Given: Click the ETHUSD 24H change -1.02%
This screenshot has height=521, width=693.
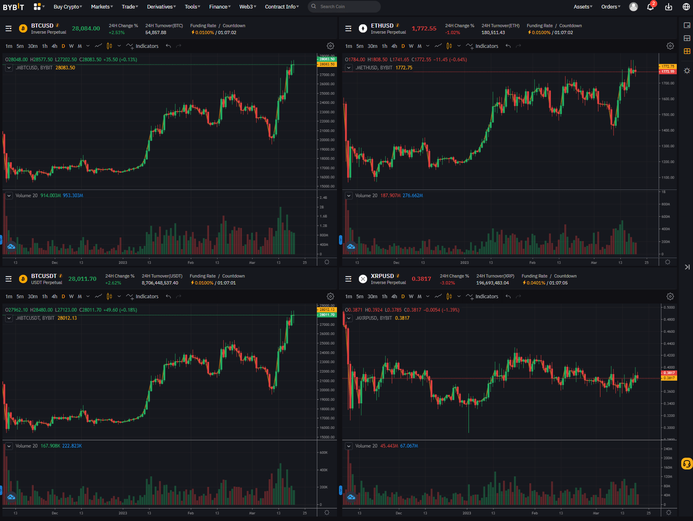Looking at the screenshot, I should [452, 32].
